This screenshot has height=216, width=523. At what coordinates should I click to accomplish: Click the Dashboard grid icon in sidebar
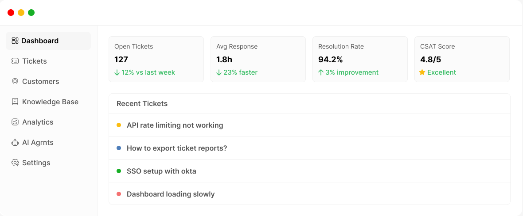click(x=15, y=41)
